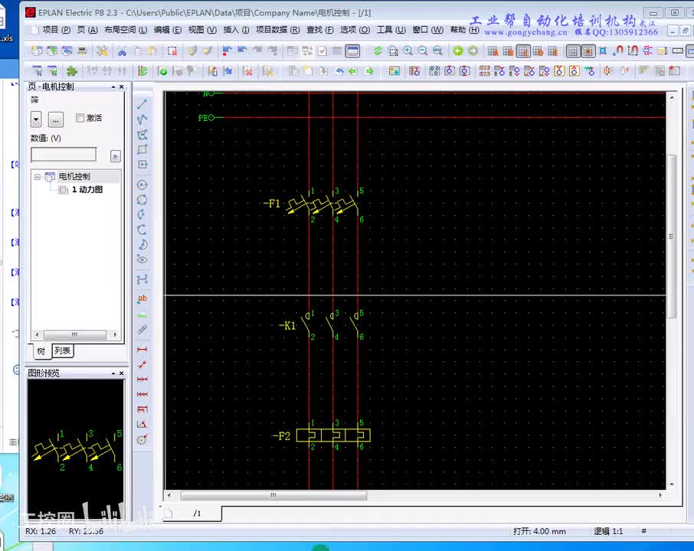
Task: Toggle the Grid display button
Action: [573, 51]
